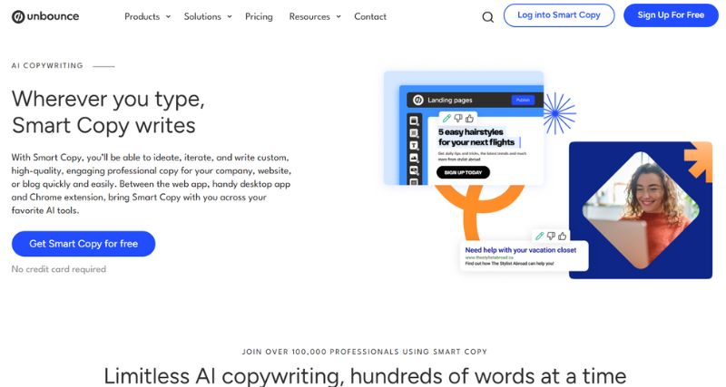This screenshot has width=726, height=387.
Task: Click thumbs down icon above hairstyles headline
Action: pos(458,119)
